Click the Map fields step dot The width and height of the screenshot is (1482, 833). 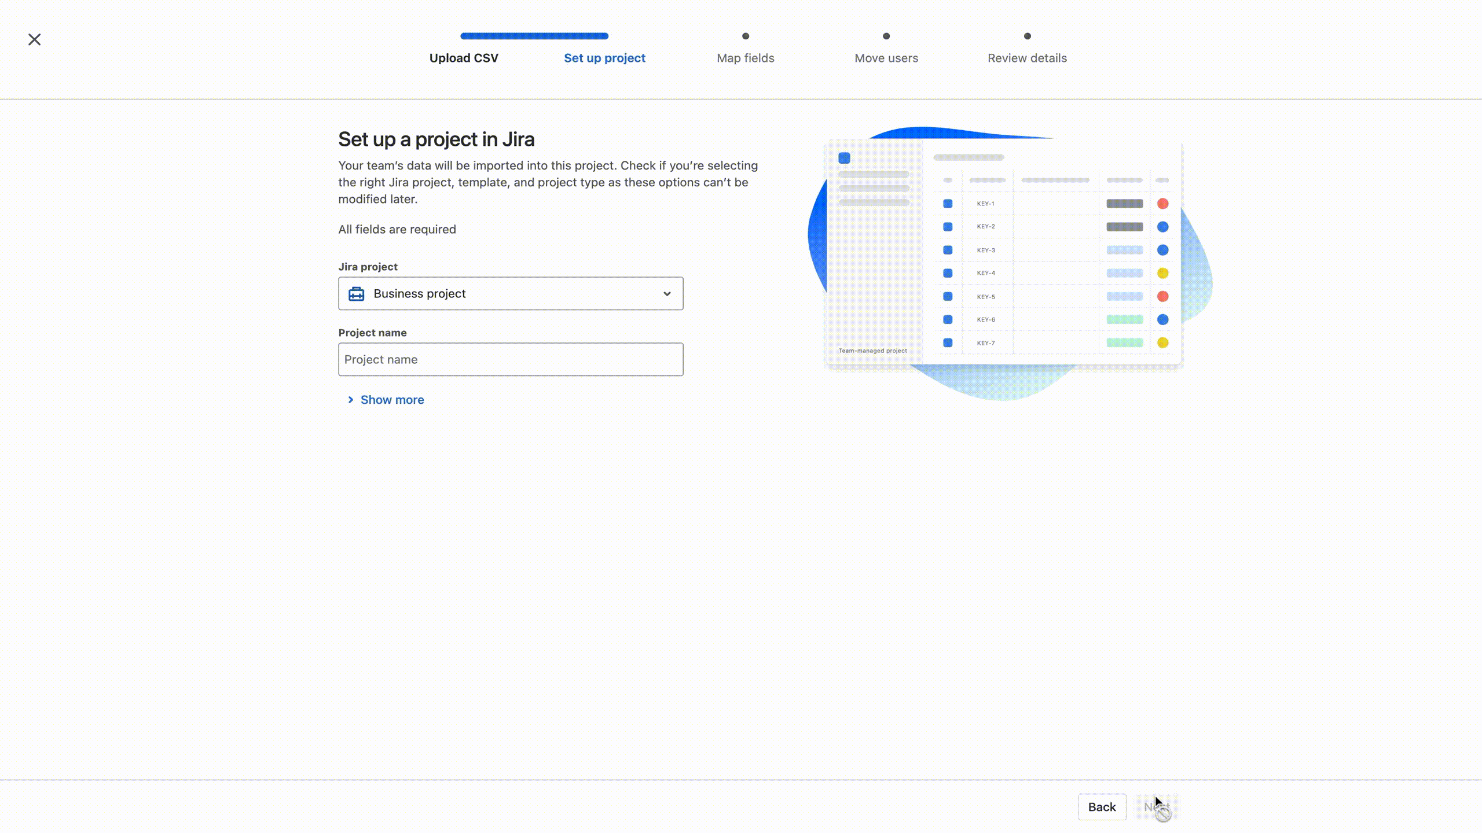pyautogui.click(x=746, y=36)
